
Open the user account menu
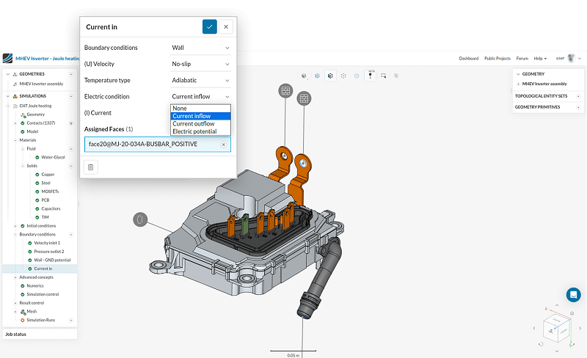[x=568, y=58]
